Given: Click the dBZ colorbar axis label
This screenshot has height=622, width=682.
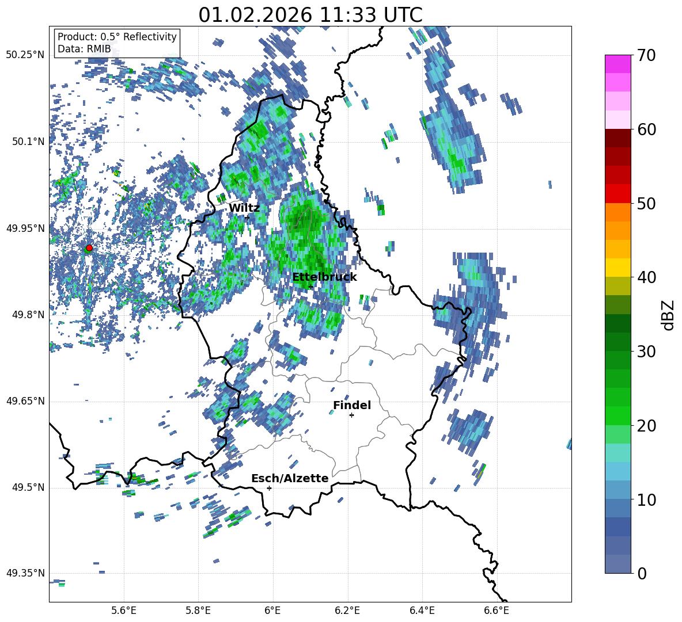Looking at the screenshot, I should click(x=669, y=315).
